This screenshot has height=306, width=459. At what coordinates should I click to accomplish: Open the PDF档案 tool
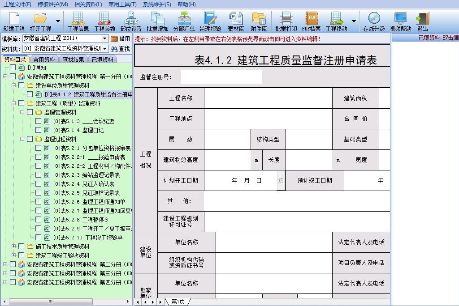pyautogui.click(x=312, y=21)
